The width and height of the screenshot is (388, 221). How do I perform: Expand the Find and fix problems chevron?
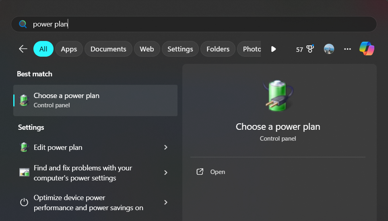165,173
